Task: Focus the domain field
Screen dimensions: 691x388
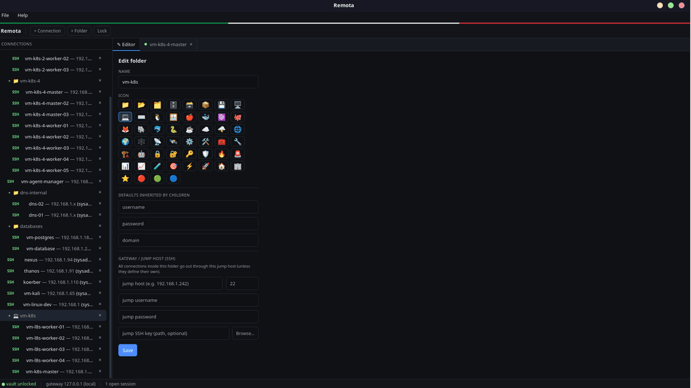Action: 188,240
